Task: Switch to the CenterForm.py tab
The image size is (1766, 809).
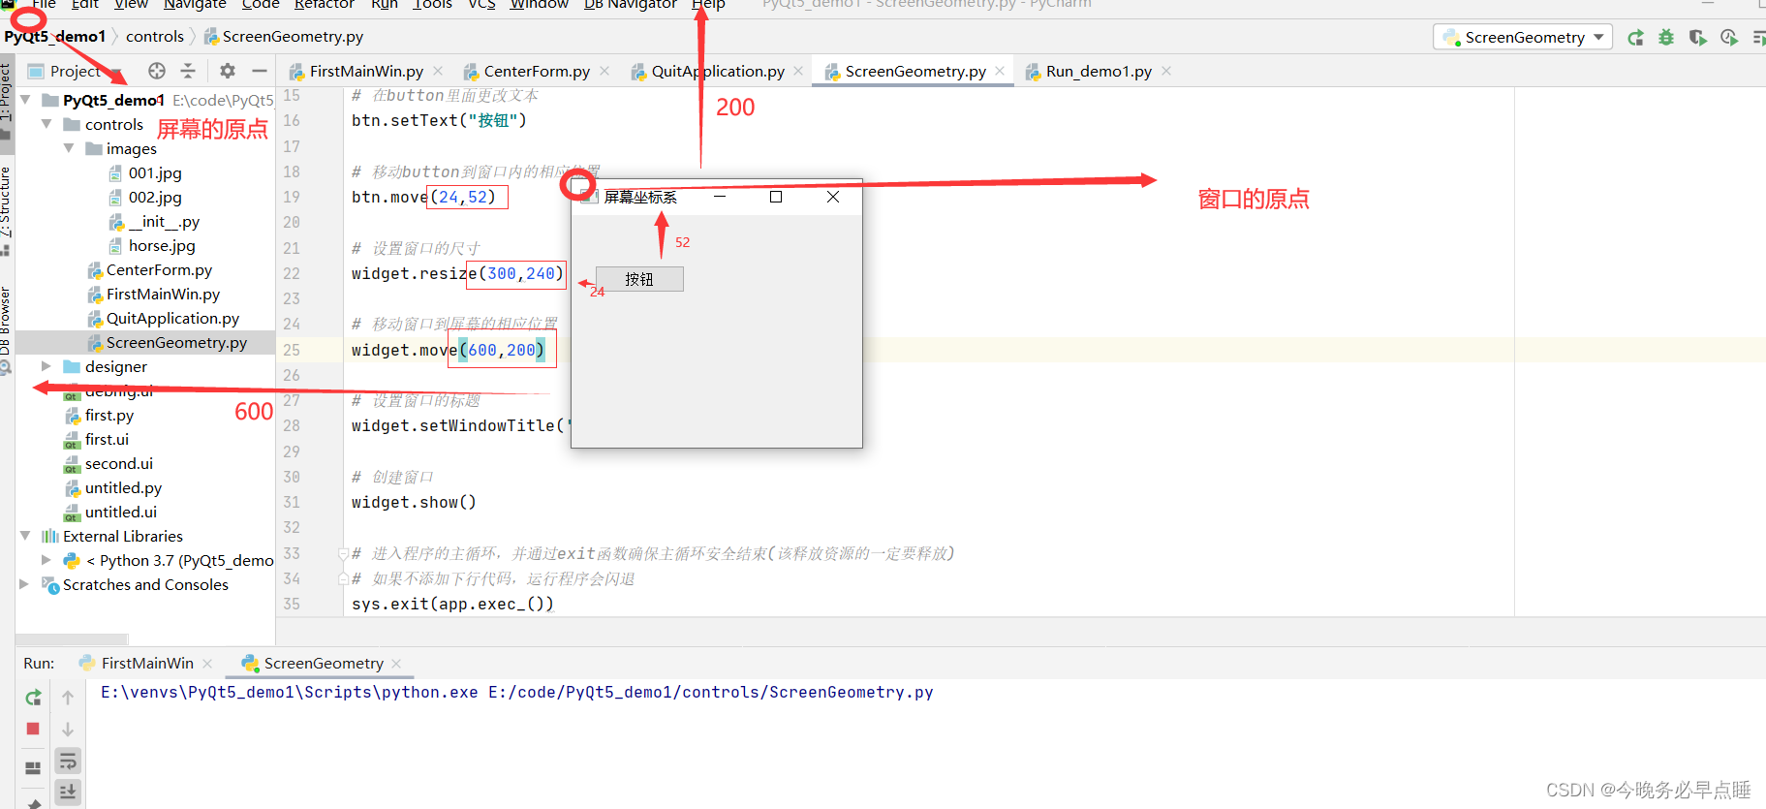Action: (x=537, y=71)
